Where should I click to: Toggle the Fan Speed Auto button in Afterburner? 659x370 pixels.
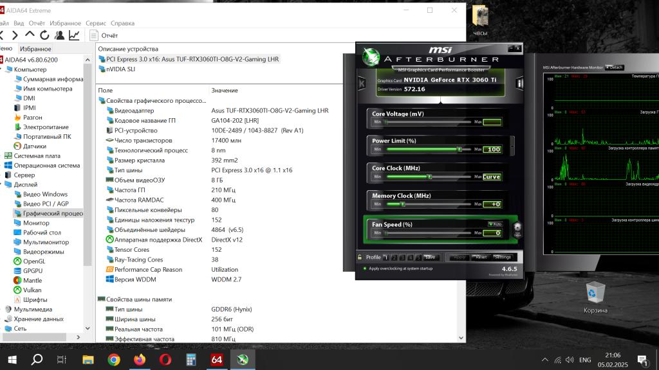coord(495,224)
